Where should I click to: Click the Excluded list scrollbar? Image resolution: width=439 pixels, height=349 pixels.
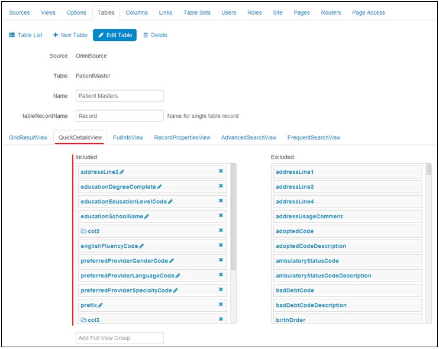click(x=428, y=170)
